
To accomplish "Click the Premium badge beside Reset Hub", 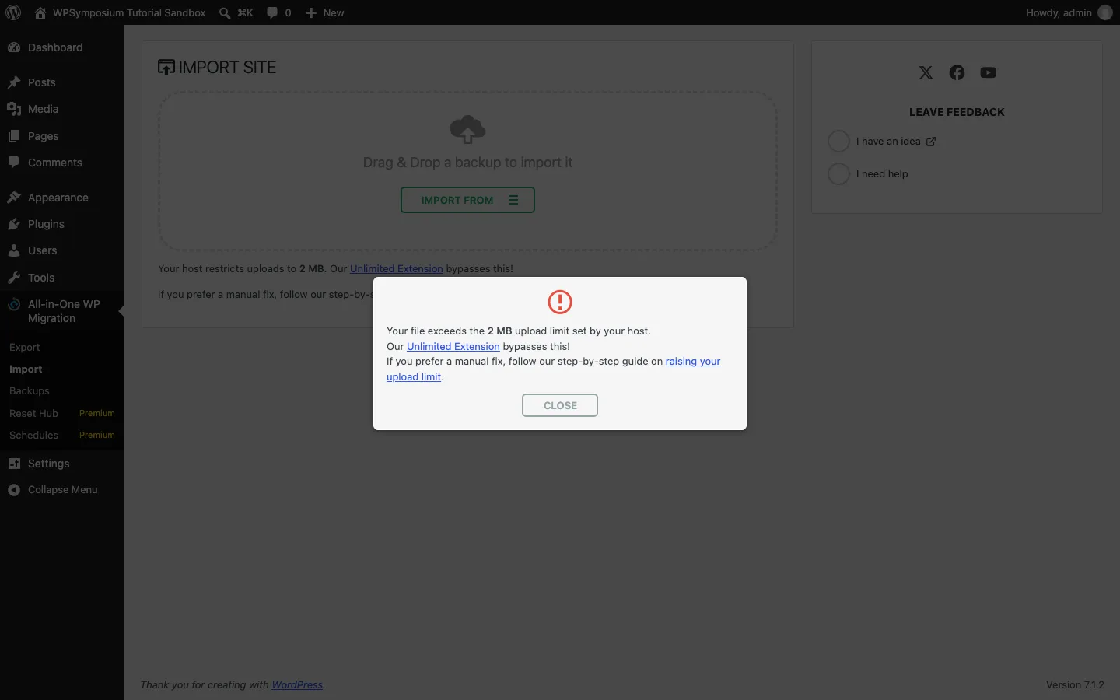I will (x=97, y=414).
